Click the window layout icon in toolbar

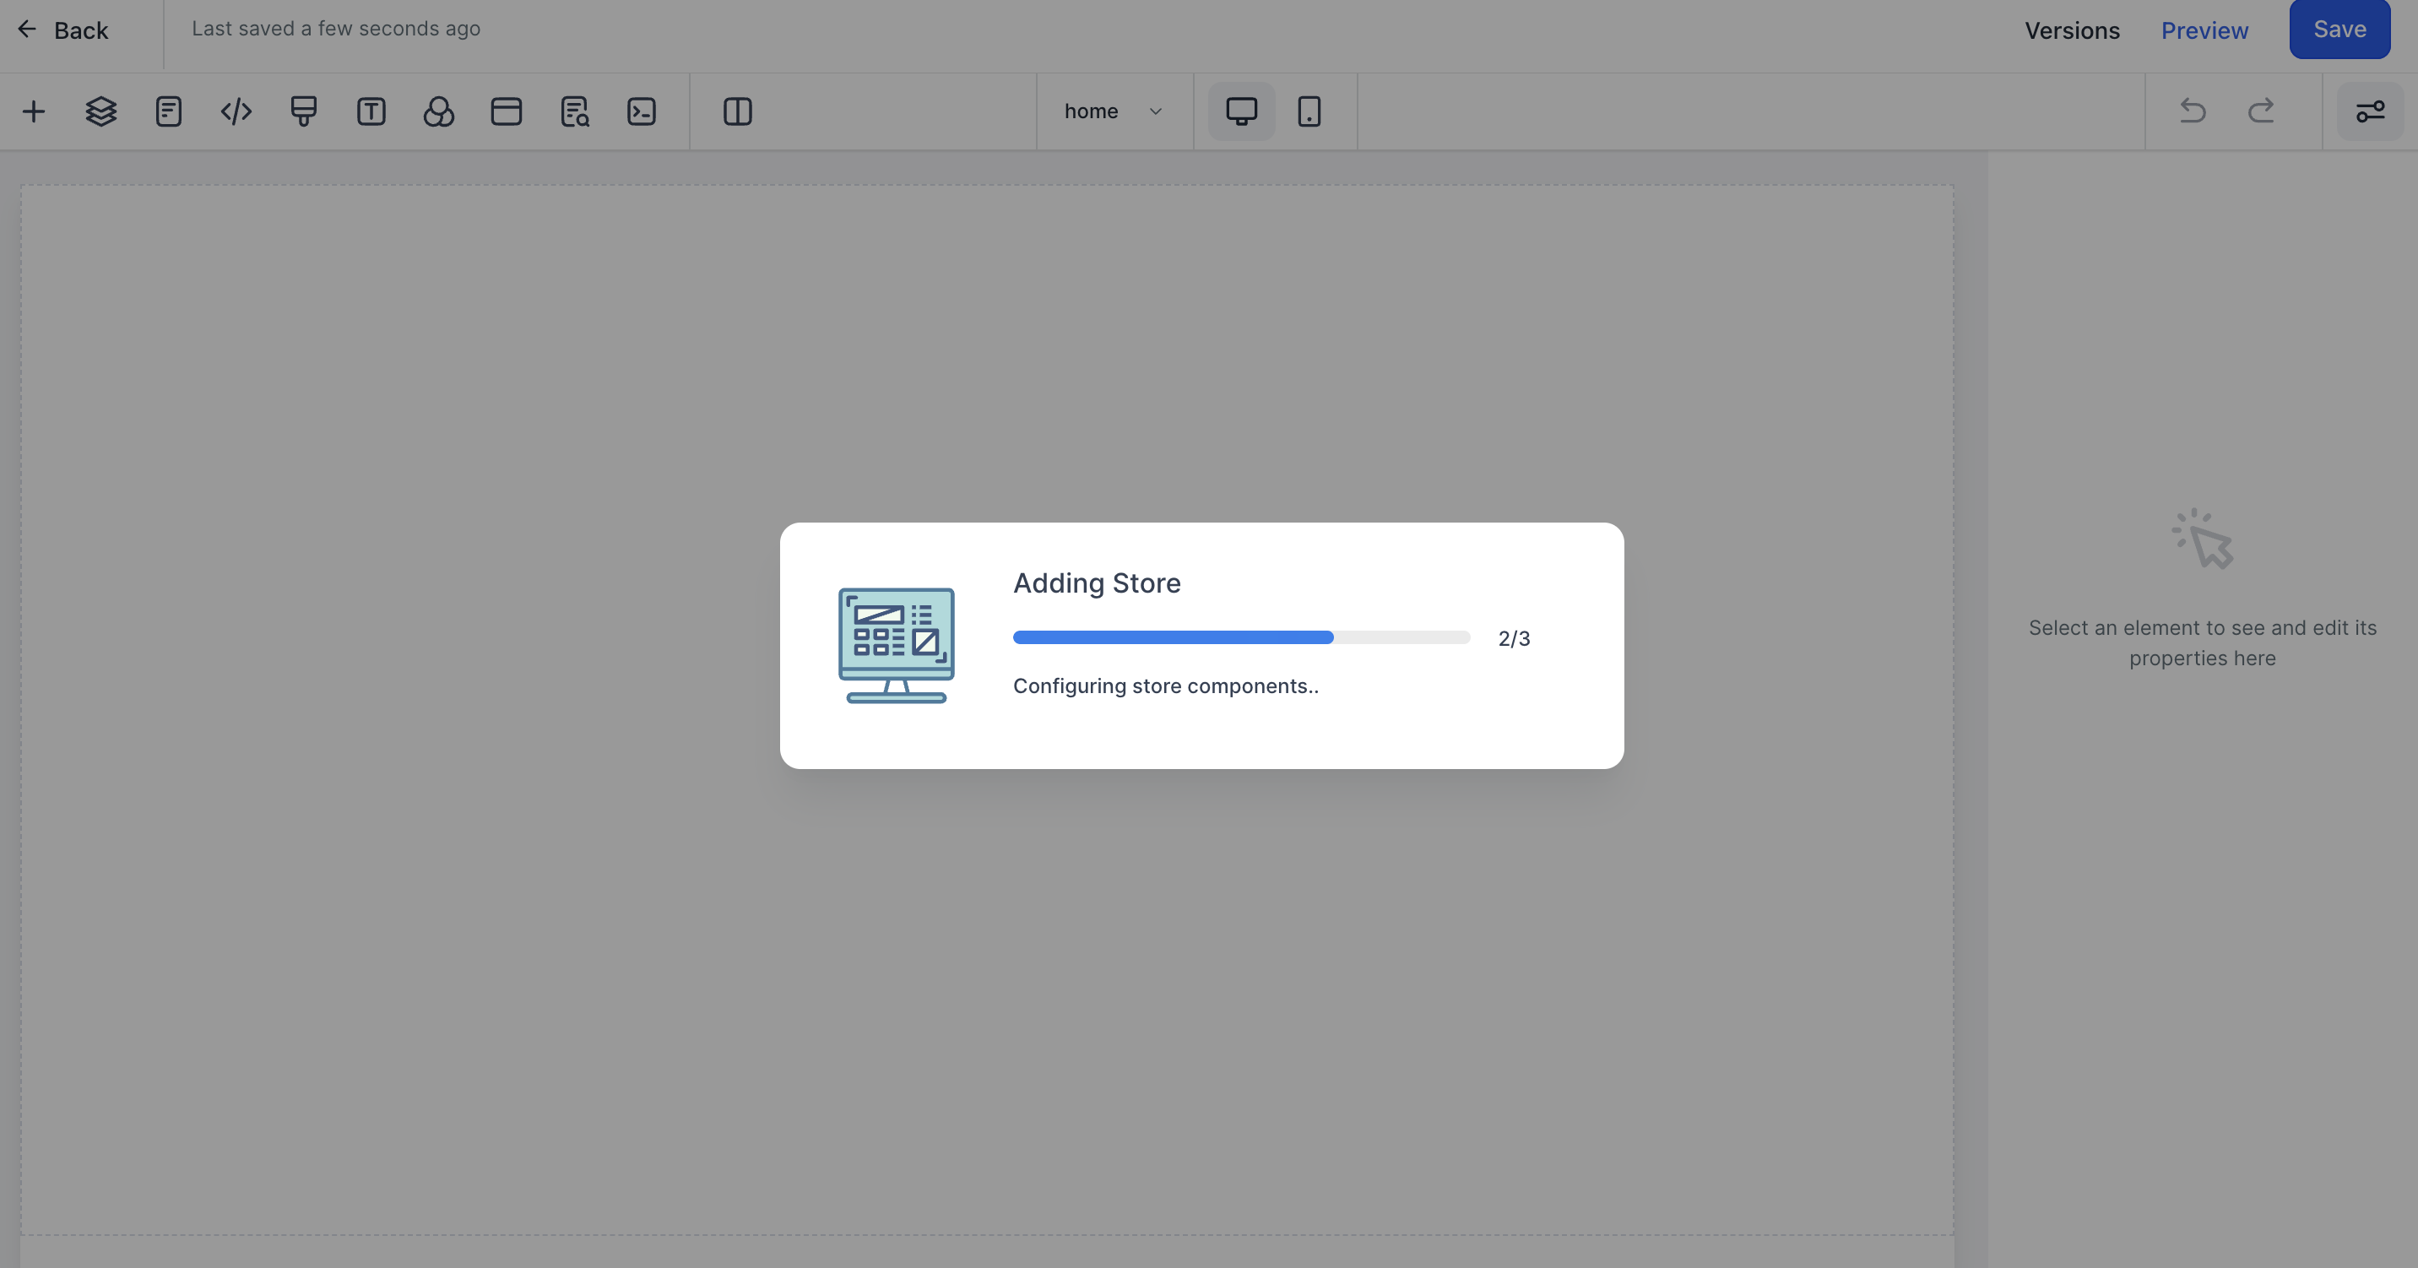tap(506, 111)
